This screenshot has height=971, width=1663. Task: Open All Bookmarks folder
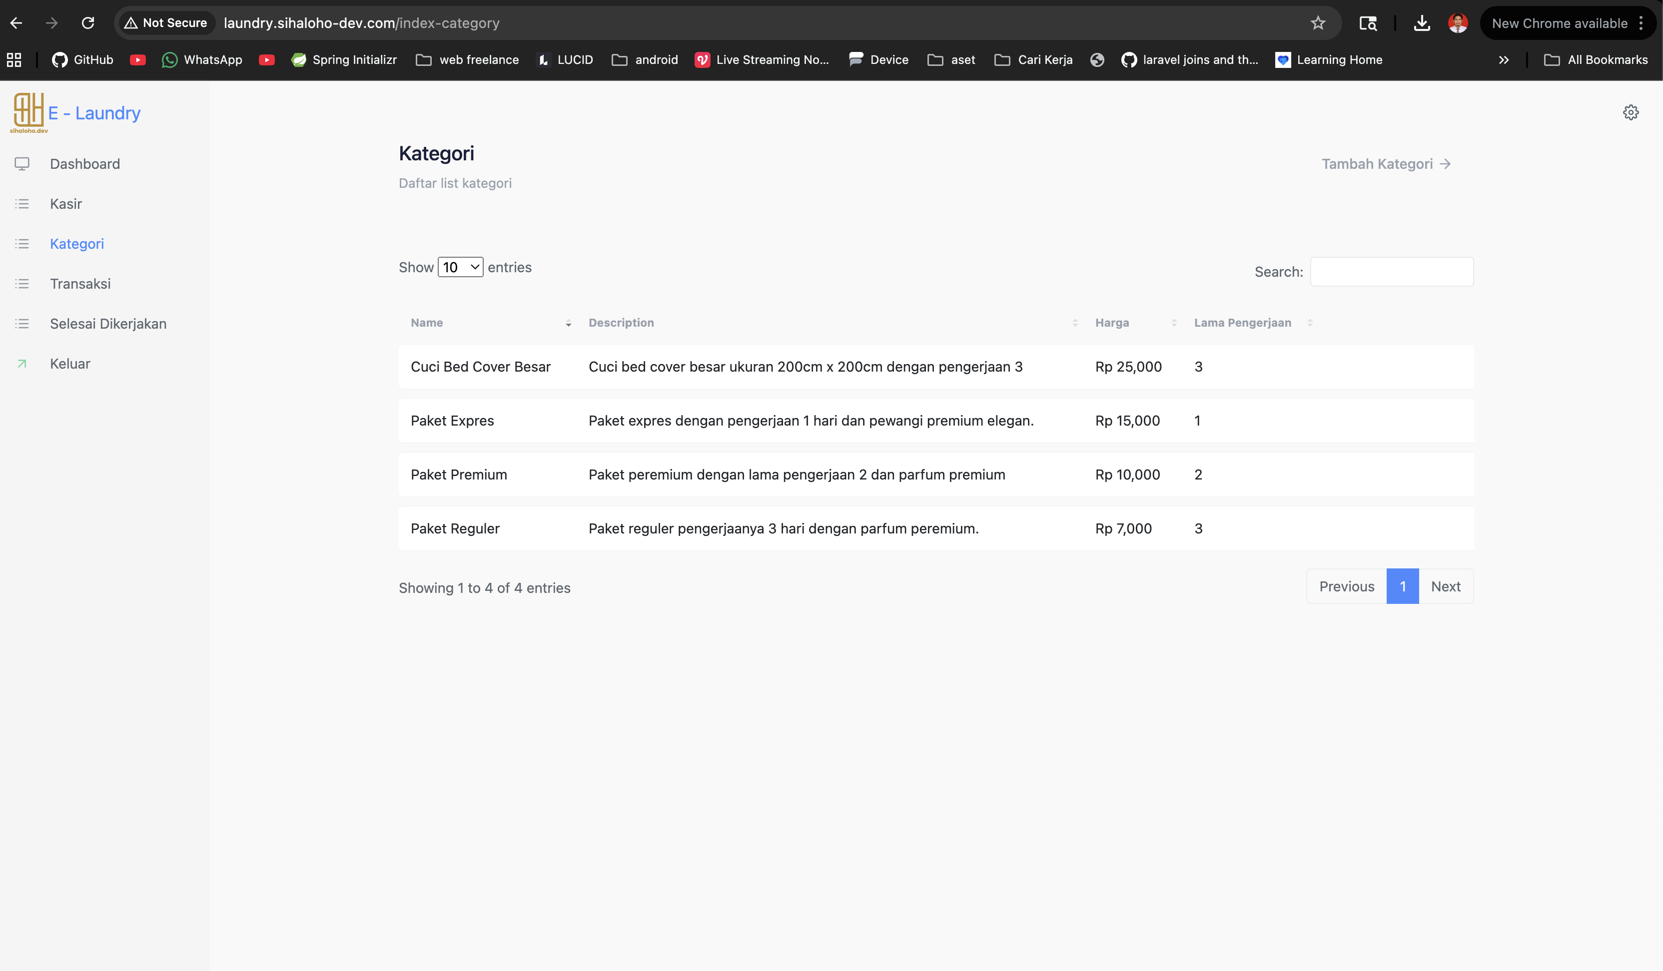1596,60
